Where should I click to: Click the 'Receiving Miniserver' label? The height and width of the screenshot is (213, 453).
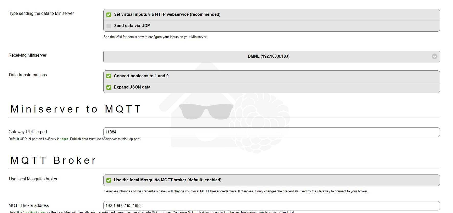[28, 55]
